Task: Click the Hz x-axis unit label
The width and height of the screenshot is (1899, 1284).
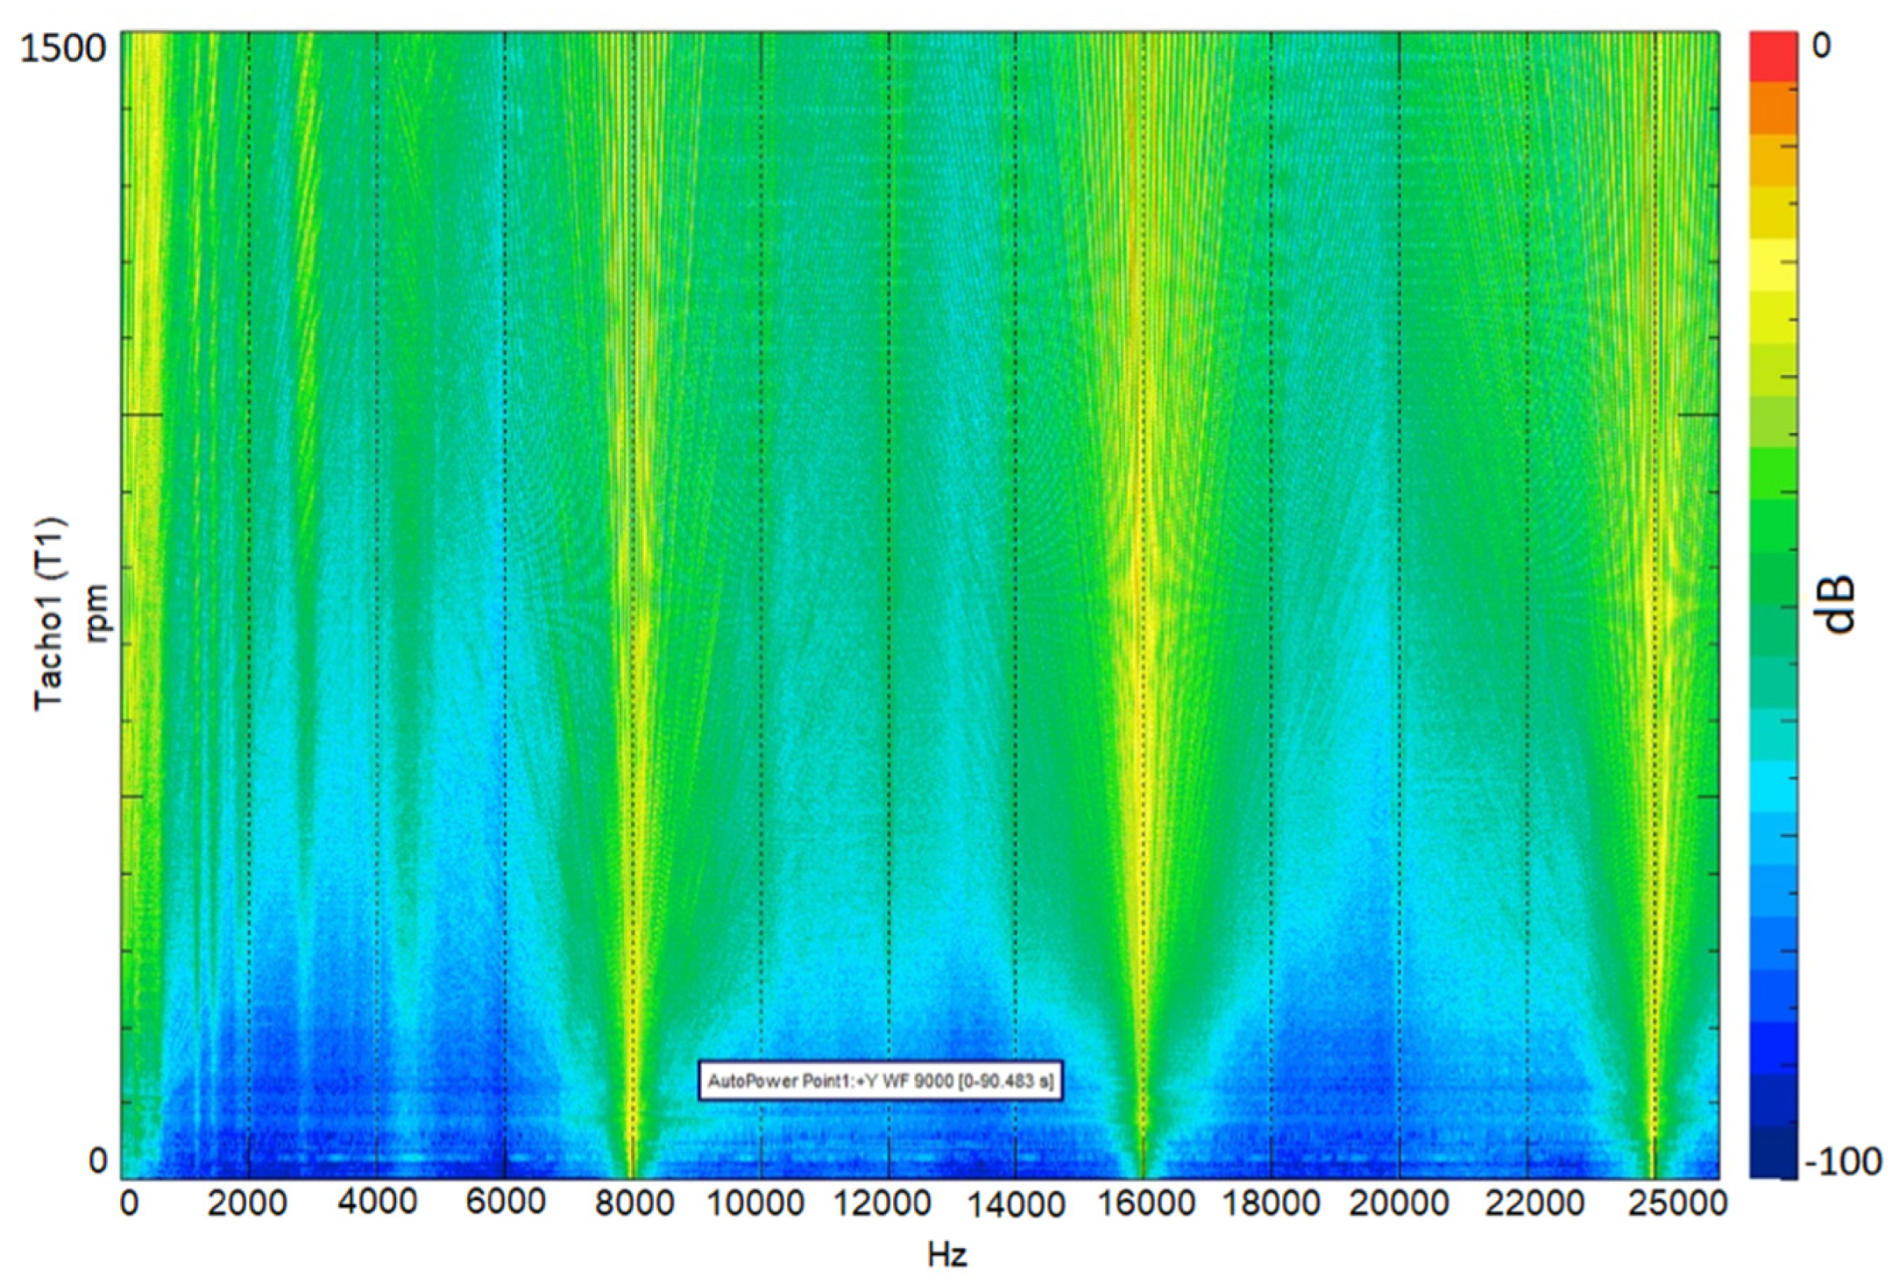Action: pyautogui.click(x=947, y=1254)
